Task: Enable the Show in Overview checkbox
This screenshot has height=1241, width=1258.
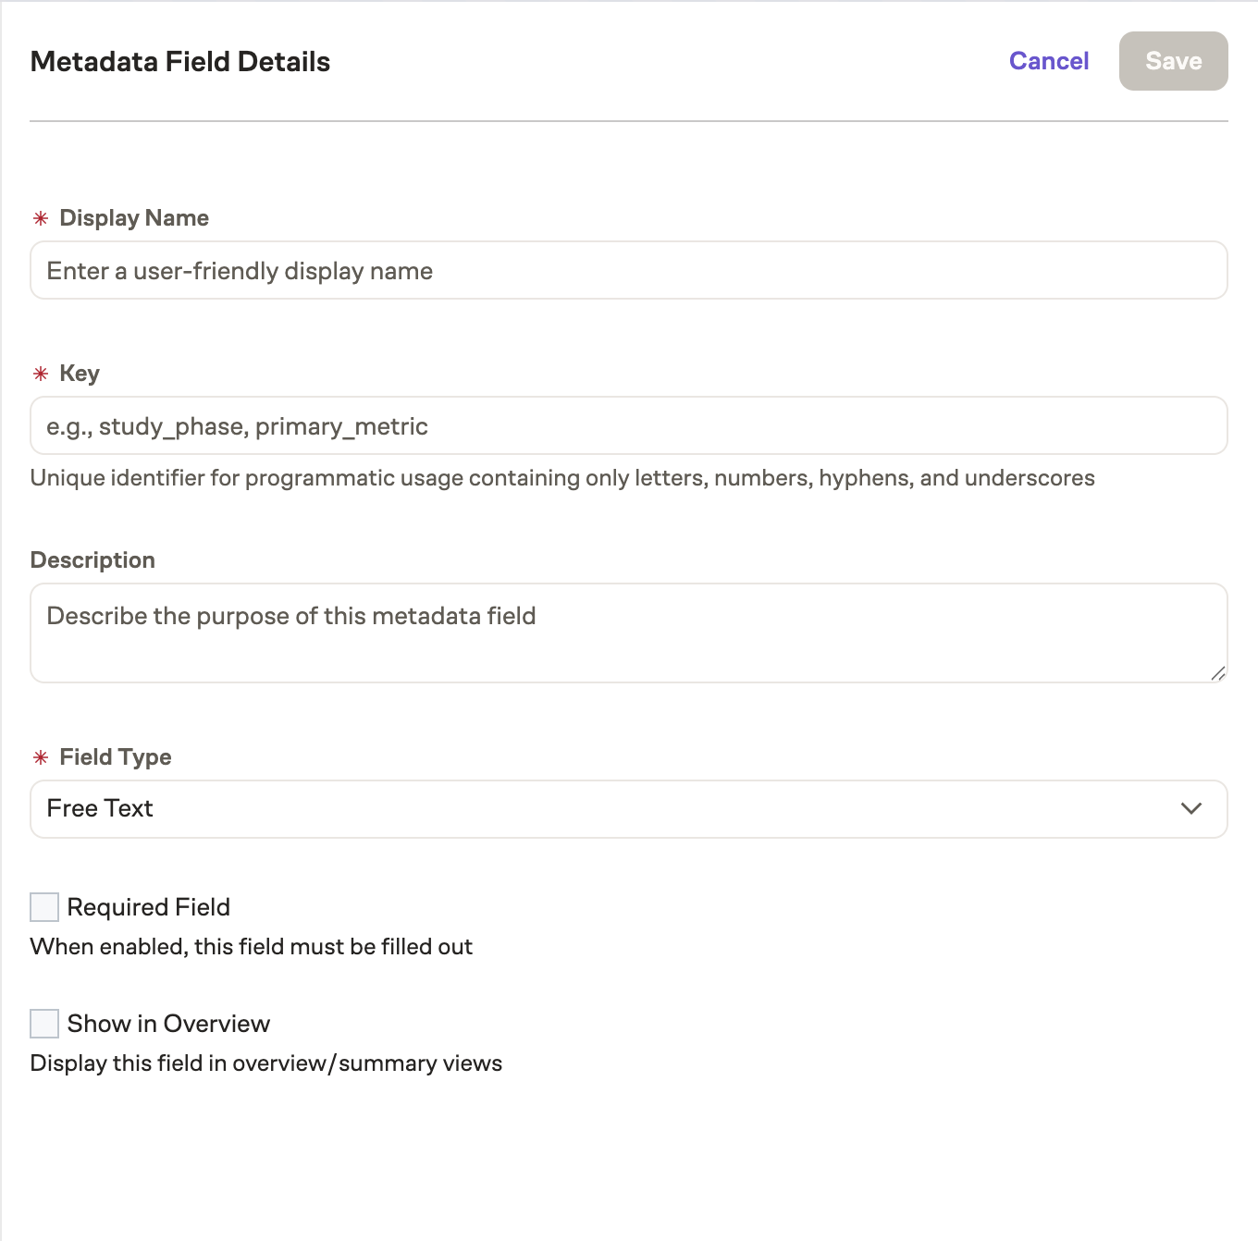Action: point(43,1024)
